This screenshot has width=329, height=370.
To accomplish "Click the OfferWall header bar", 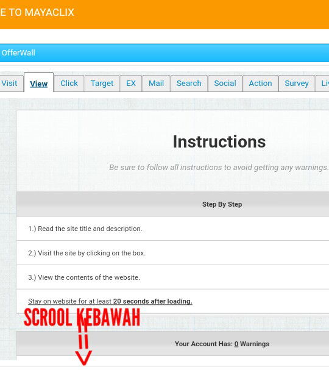I will pos(164,53).
